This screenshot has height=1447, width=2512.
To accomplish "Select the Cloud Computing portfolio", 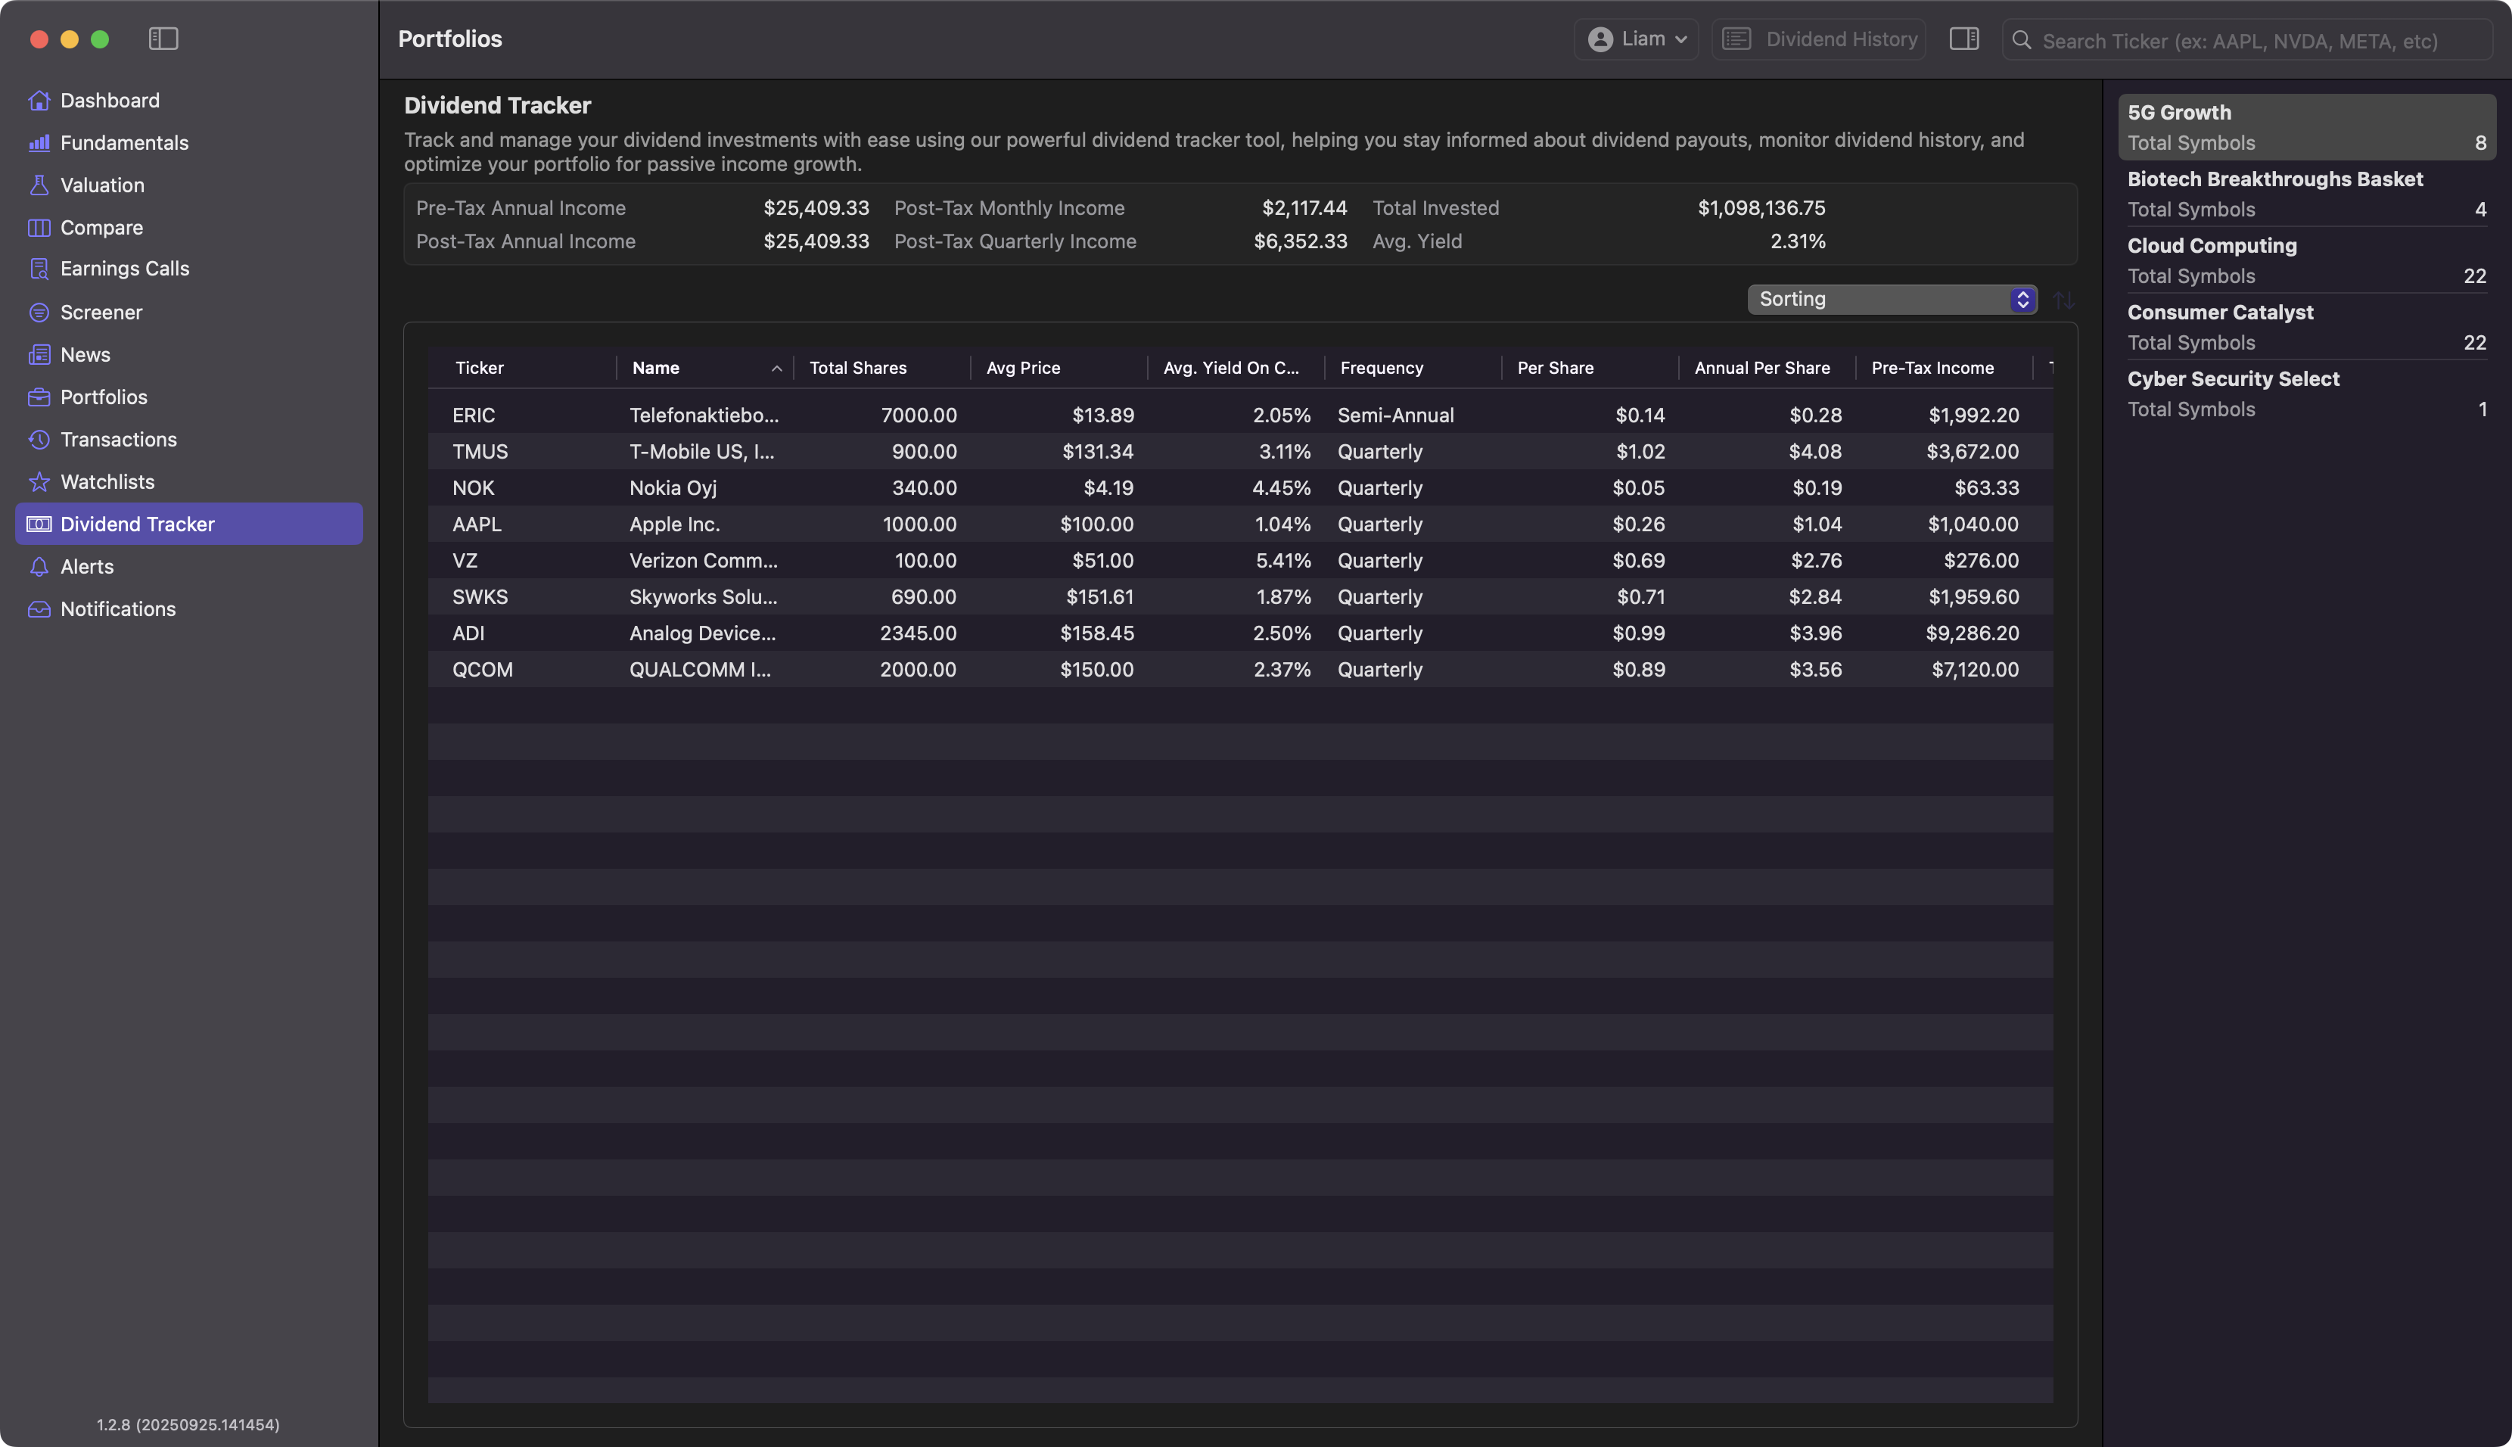I will (x=2305, y=260).
